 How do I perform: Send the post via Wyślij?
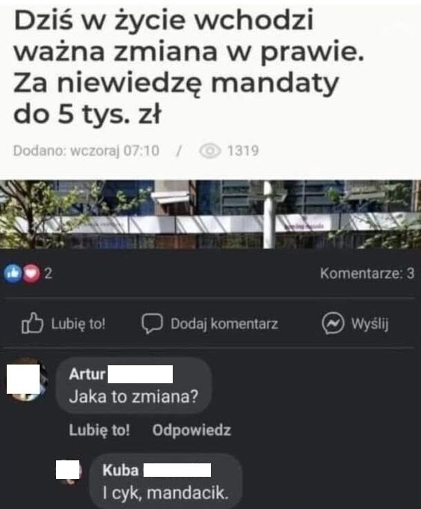(x=355, y=323)
